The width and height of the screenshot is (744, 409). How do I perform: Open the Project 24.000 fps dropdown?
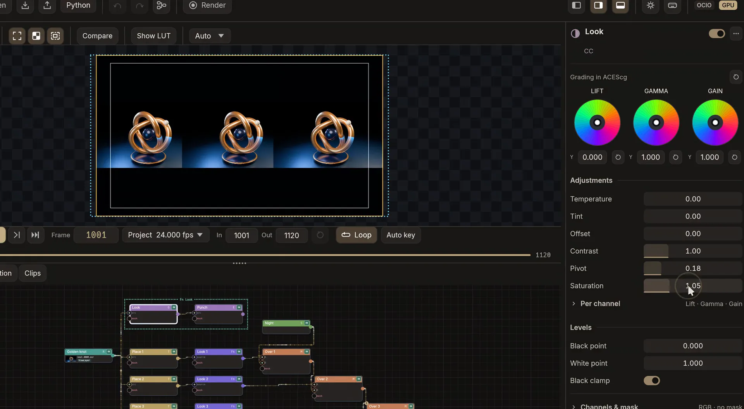point(165,235)
